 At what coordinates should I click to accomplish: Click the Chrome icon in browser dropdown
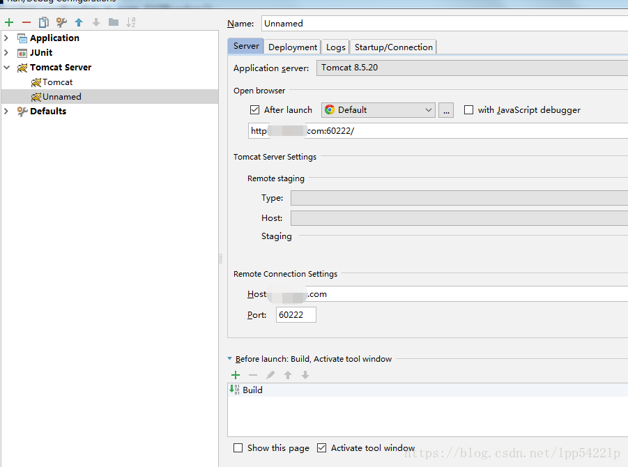(330, 109)
